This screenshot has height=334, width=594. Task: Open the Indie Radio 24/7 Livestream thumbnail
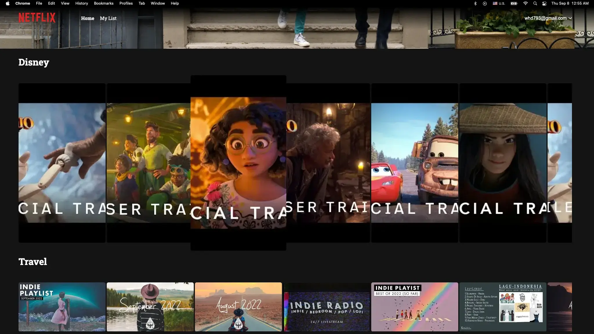click(x=327, y=307)
